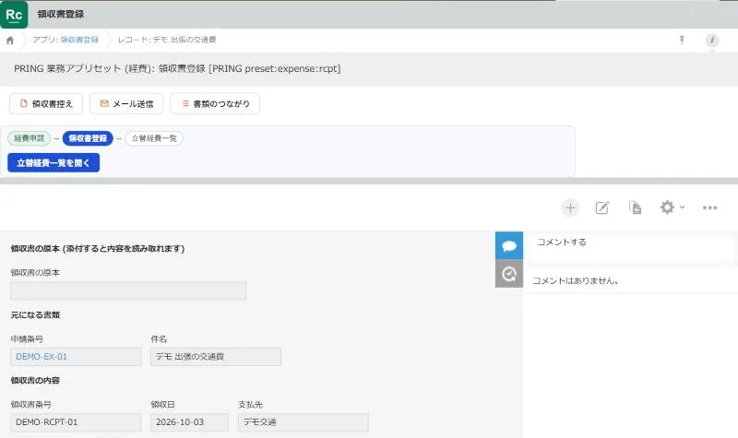Add a new record with plus icon
The image size is (738, 438).
pos(570,207)
